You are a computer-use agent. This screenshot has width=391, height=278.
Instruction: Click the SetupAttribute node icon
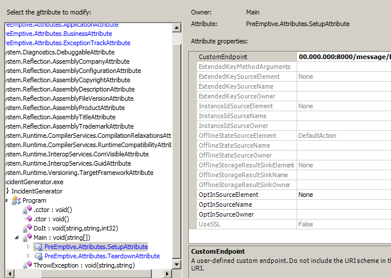[x=38, y=247]
